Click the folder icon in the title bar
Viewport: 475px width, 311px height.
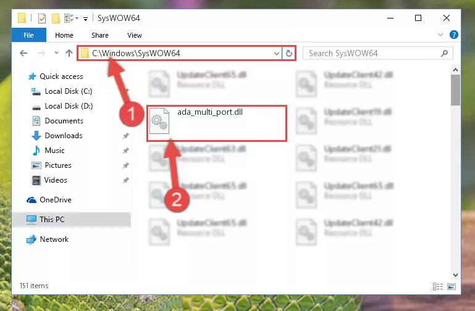[22, 18]
